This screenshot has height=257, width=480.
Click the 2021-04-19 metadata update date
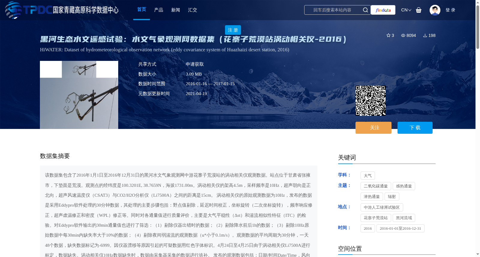[196, 94]
